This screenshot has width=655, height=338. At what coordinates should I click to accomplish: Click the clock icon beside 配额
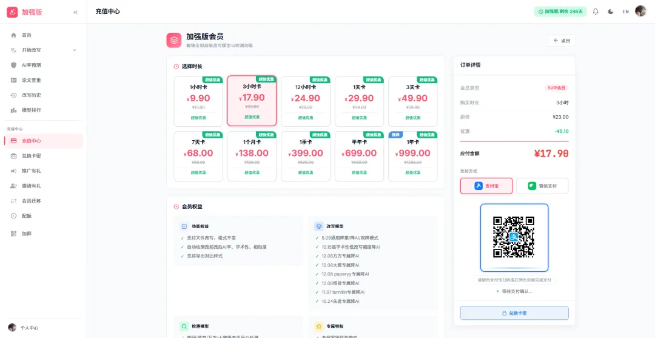click(13, 216)
